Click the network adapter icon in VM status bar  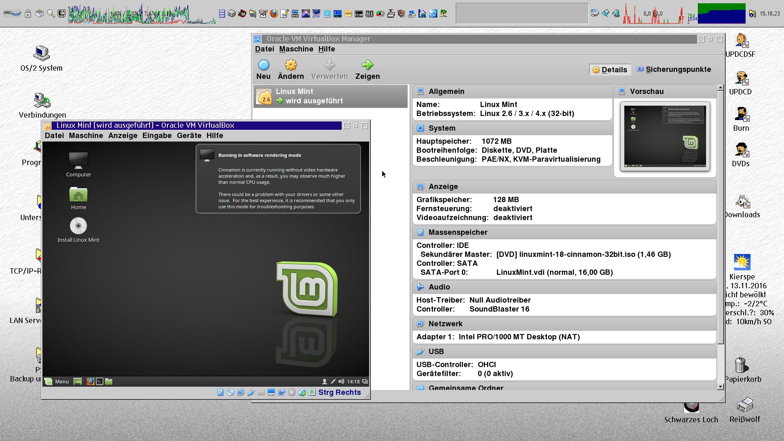coord(241,392)
